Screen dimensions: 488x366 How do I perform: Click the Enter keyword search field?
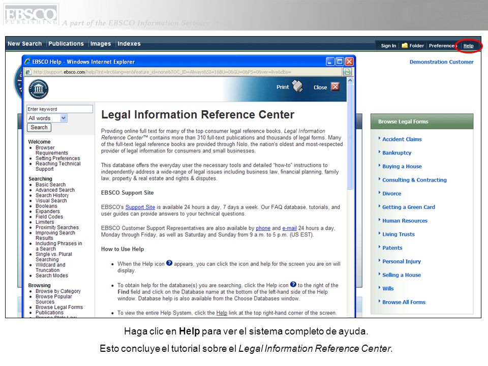click(59, 109)
